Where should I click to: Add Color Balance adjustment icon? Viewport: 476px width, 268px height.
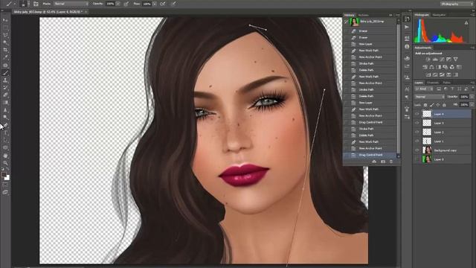click(x=431, y=67)
